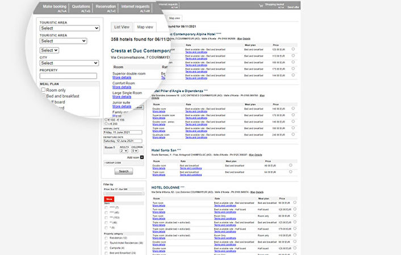Image resolution: width=401 pixels, height=255 pixels.
Task: Check the five-star (7) filter
Action: click(106, 207)
